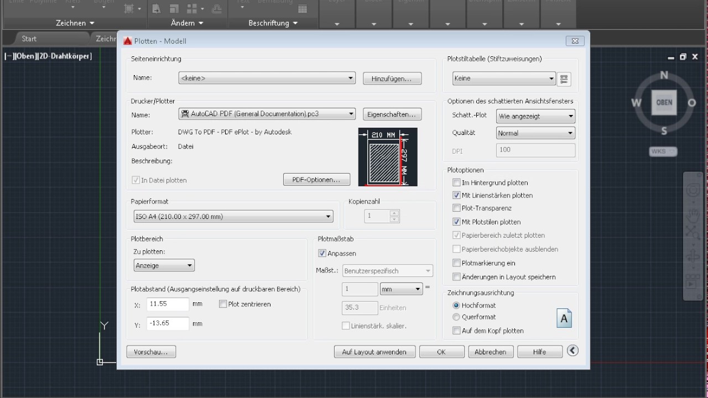Uncheck 'Mit Plotstilen plotten'
This screenshot has height=398, width=708.
click(456, 222)
